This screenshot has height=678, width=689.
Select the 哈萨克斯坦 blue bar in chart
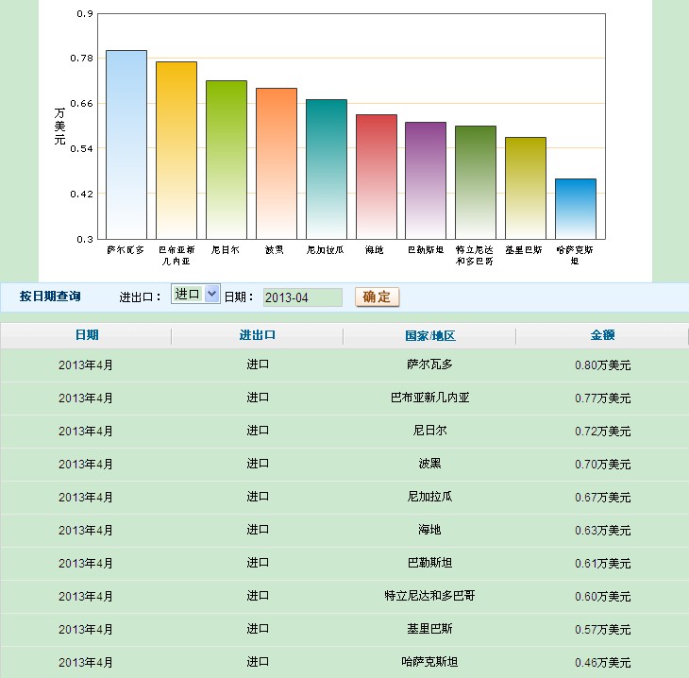point(576,209)
